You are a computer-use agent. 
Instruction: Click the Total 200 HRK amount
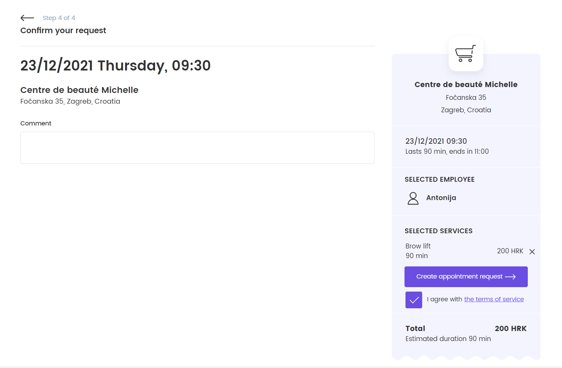(510, 329)
